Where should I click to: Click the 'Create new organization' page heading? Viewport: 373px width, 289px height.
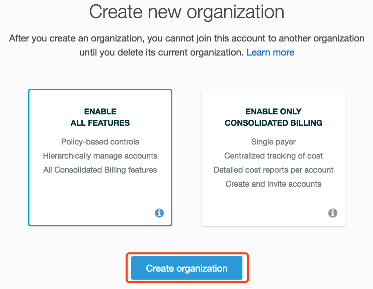click(186, 12)
